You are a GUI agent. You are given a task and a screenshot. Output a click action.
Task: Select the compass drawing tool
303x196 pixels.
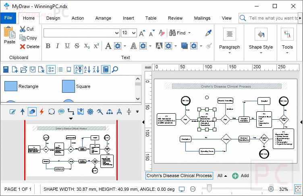tap(119, 112)
